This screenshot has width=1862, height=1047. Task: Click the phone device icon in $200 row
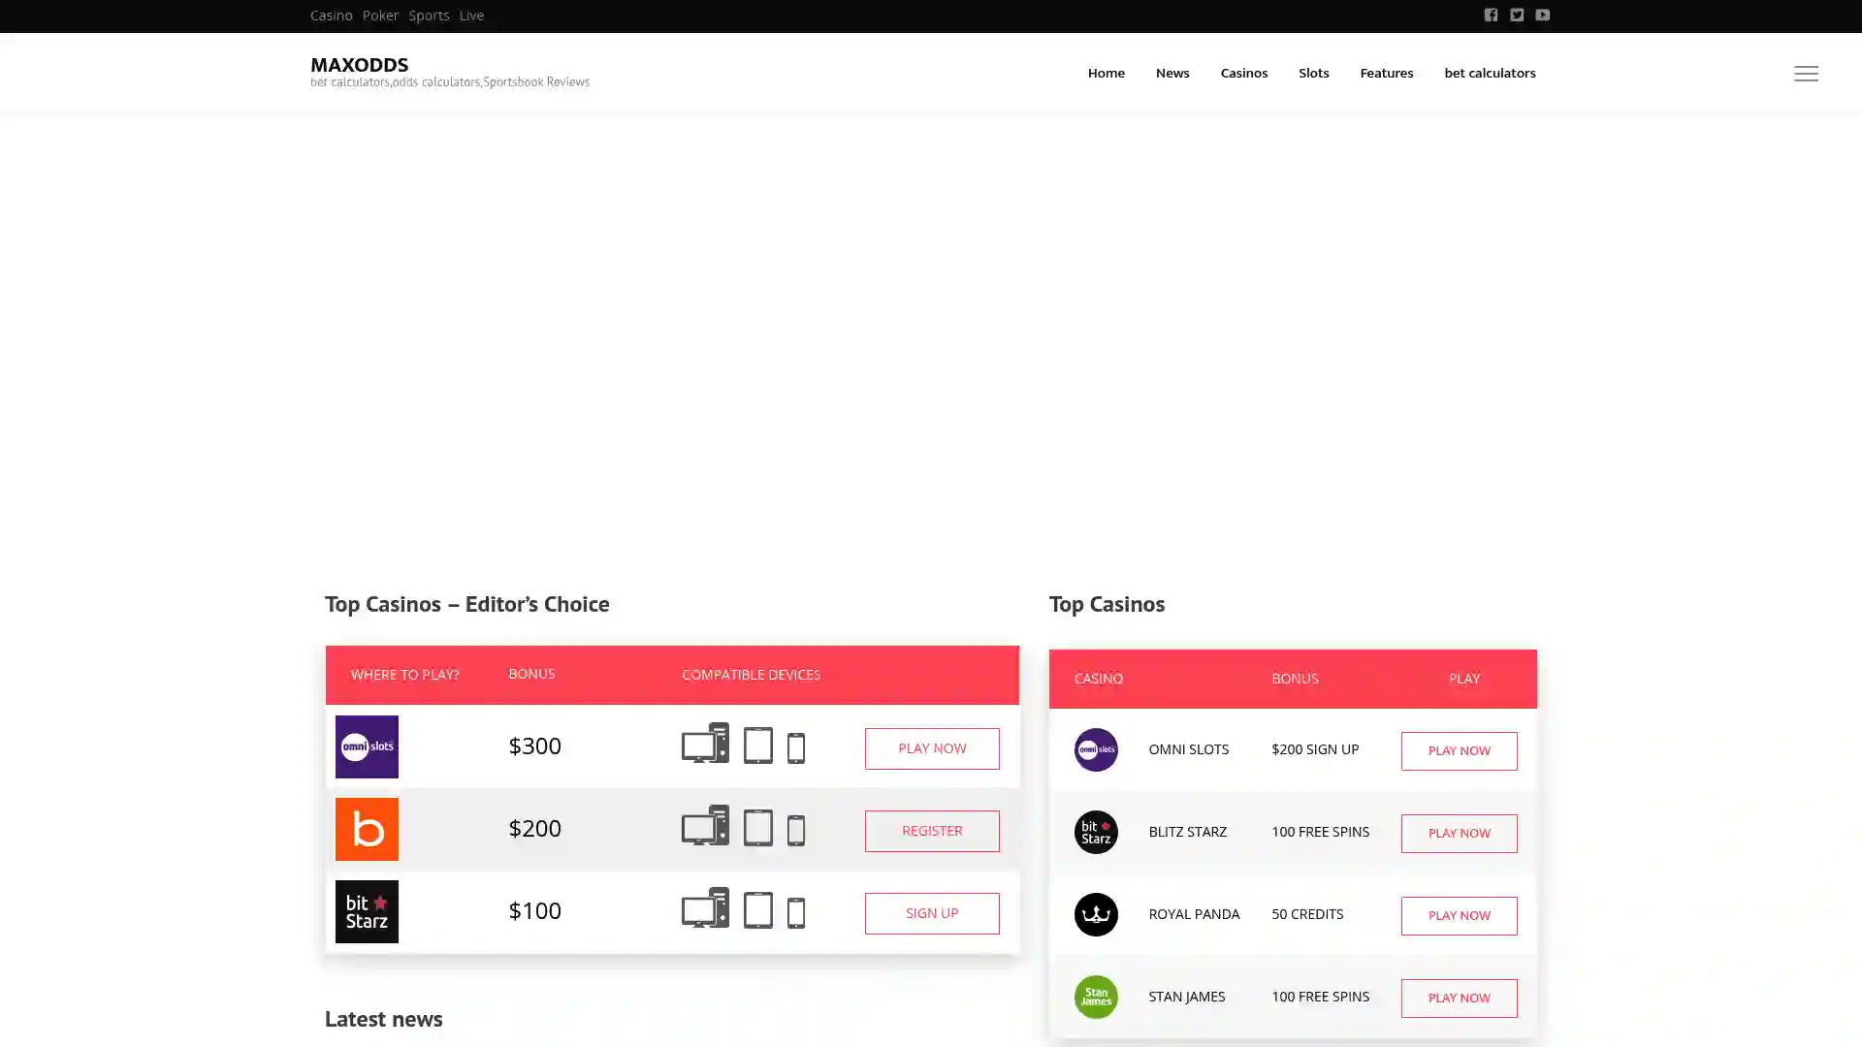coord(796,830)
